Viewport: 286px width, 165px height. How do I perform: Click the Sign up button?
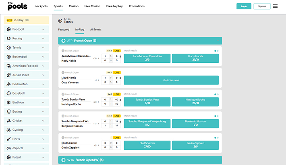[262, 6]
